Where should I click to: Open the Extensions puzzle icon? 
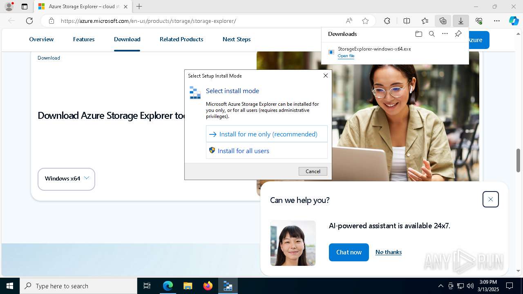click(x=387, y=21)
